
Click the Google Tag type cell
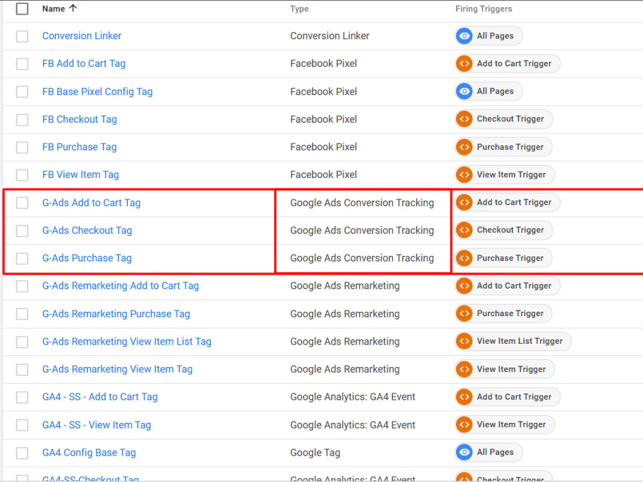point(315,452)
